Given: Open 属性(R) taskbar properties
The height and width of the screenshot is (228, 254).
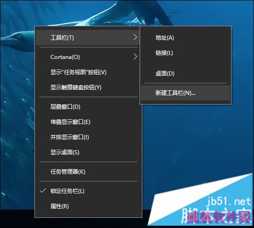Looking at the screenshot, I should pos(88,206).
